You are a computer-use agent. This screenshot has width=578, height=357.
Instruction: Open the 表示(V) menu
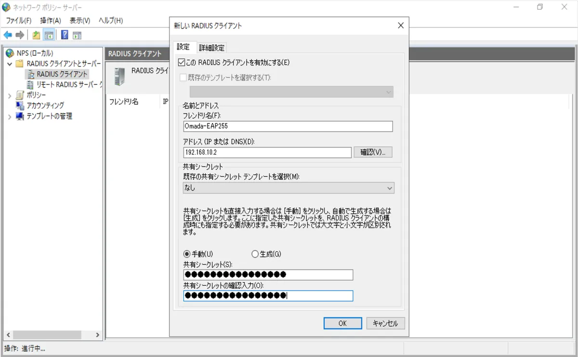[80, 21]
